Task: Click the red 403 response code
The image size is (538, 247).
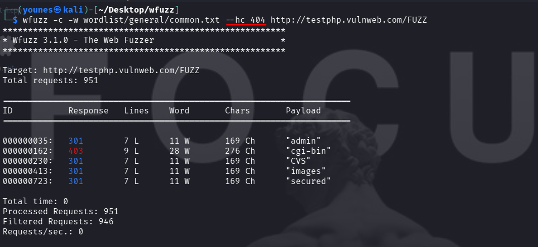Action: coord(76,151)
